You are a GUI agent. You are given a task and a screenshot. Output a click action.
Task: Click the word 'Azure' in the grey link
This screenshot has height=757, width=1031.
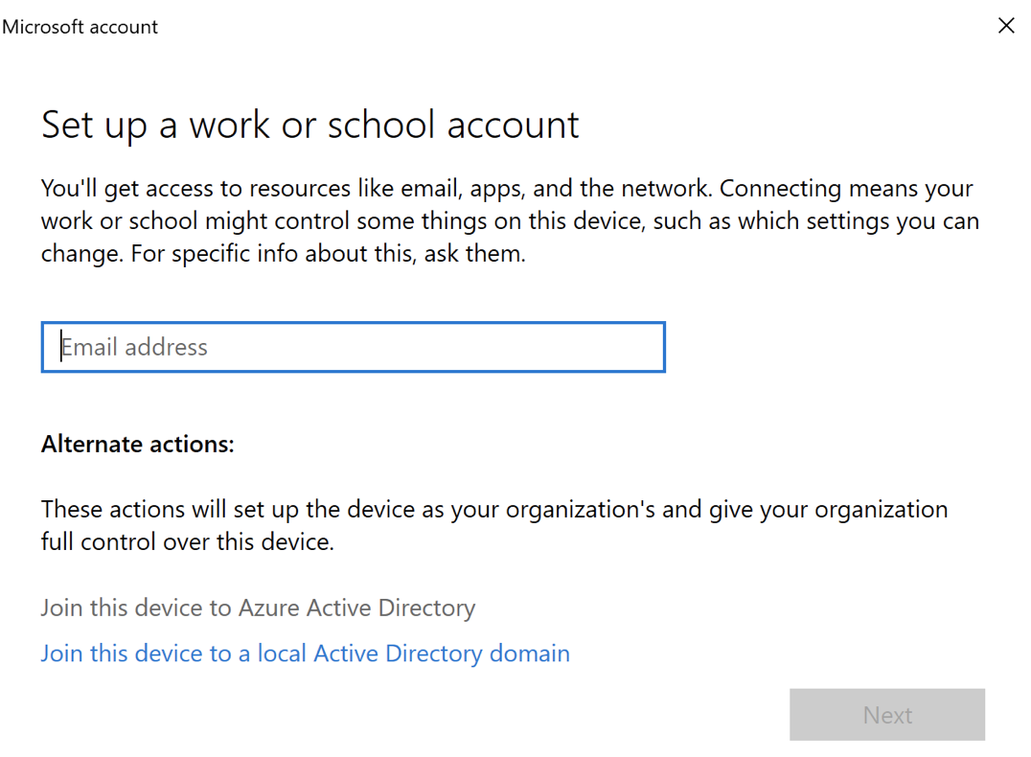[270, 608]
